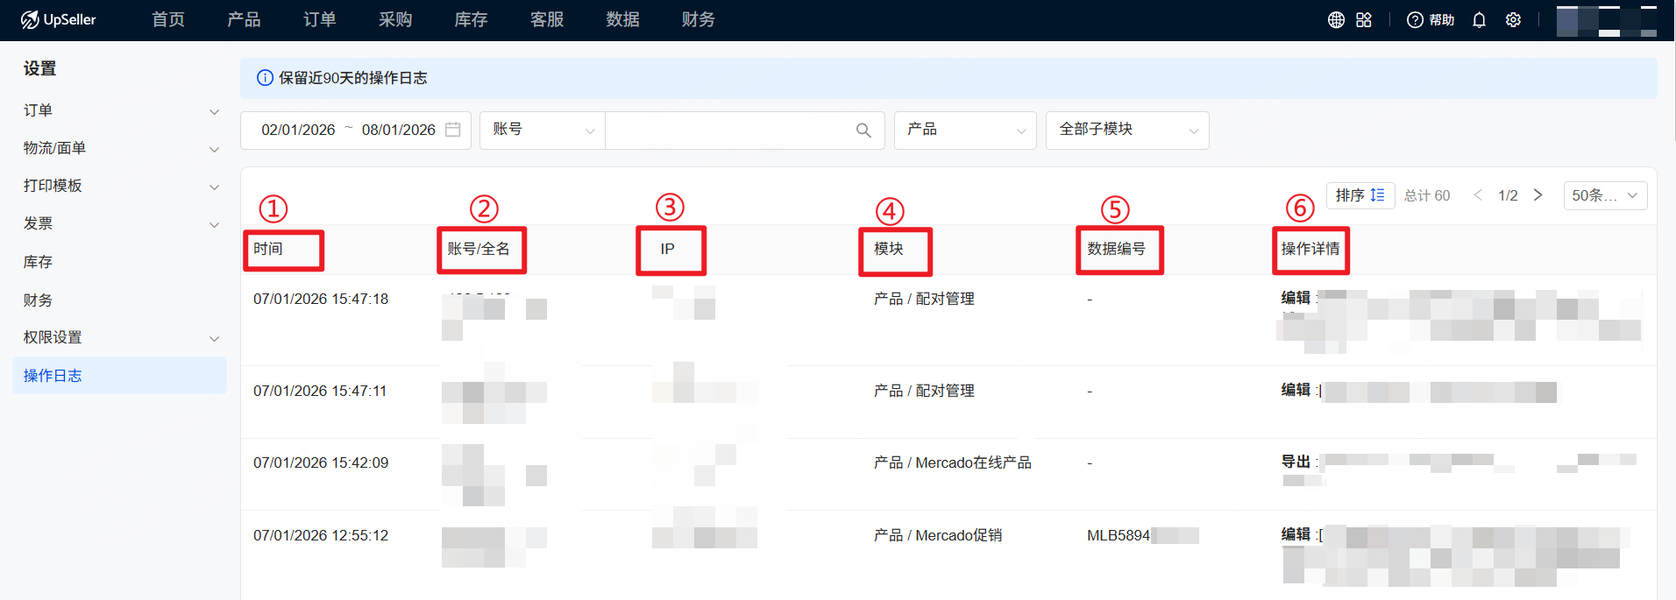
Task: Open the 账号 search type dropdown
Action: 542,130
